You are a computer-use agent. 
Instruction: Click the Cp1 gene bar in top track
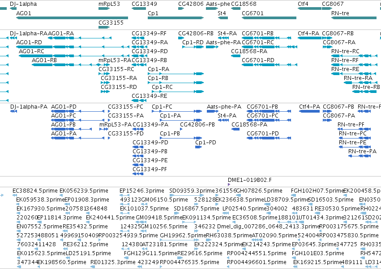point(176,18)
